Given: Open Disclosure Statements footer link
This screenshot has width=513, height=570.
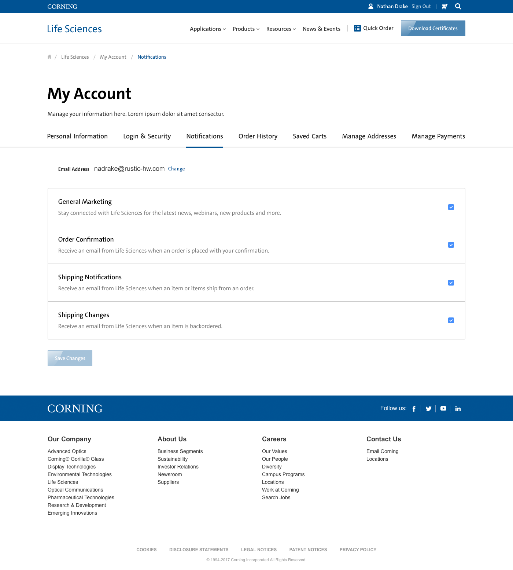Looking at the screenshot, I should tap(199, 550).
